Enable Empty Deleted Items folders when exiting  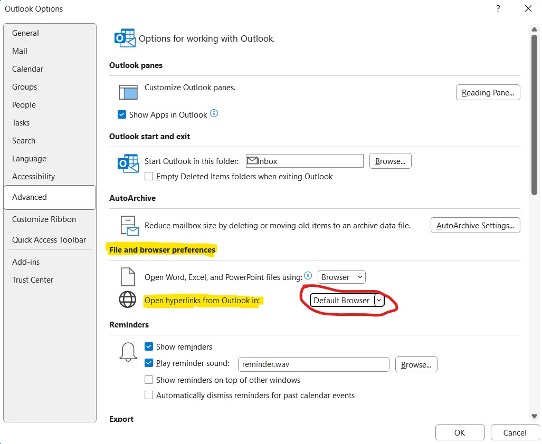[149, 177]
